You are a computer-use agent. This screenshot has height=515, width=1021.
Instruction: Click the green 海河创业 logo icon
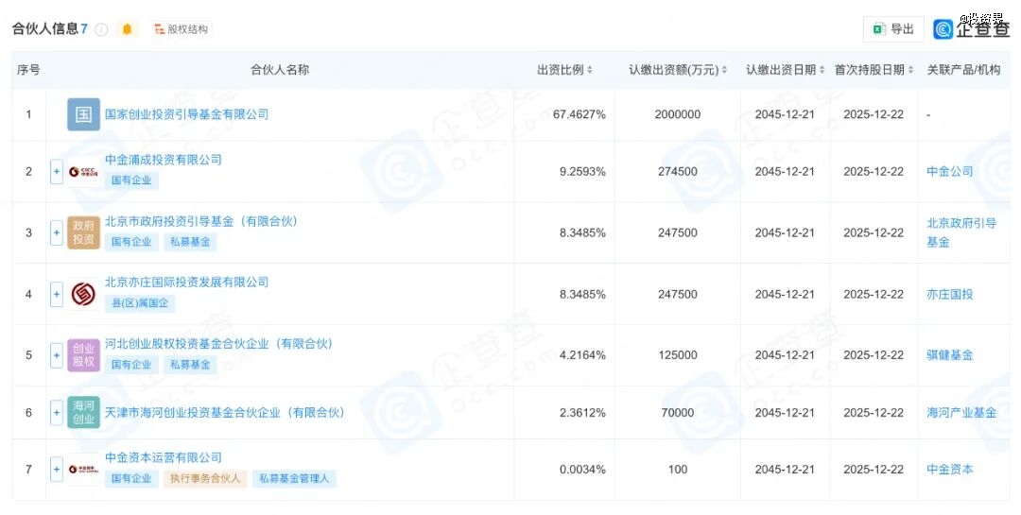pyautogui.click(x=83, y=413)
